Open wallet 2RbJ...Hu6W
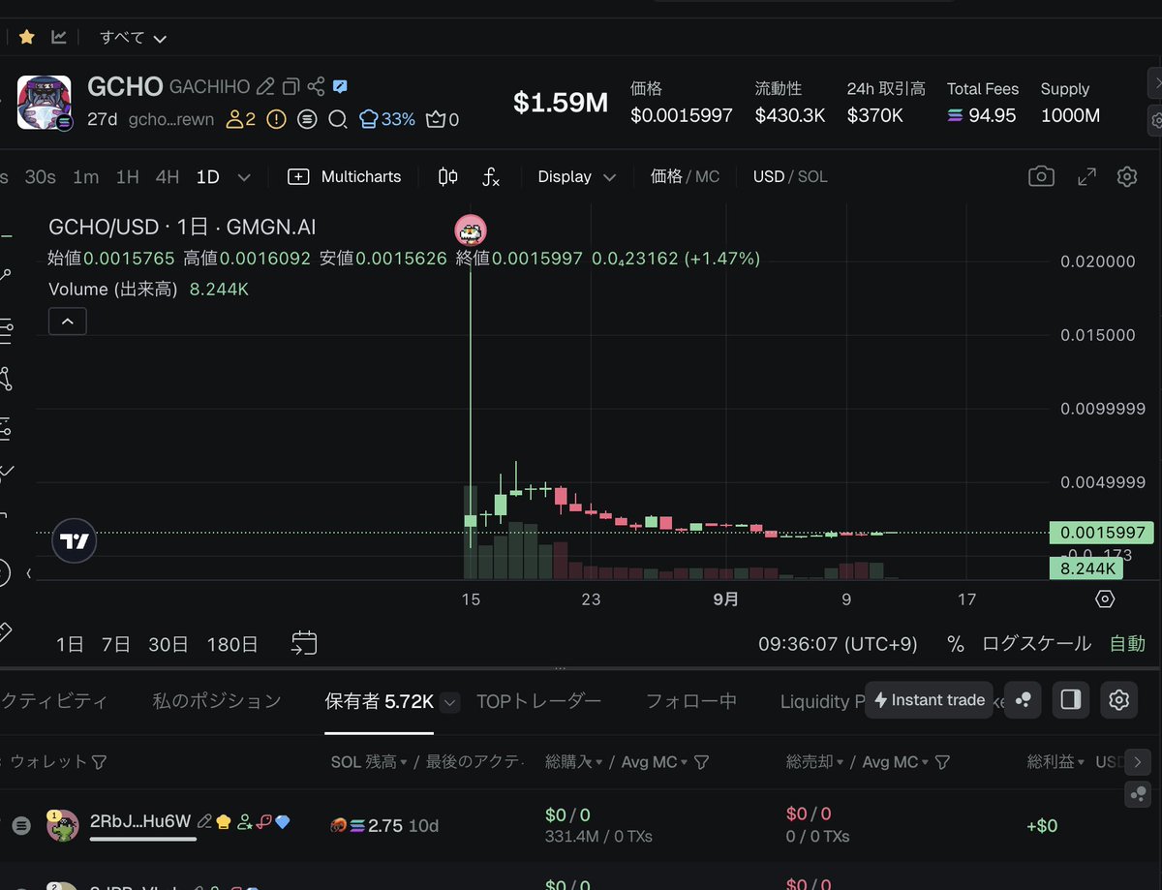The image size is (1162, 890). pos(140,822)
